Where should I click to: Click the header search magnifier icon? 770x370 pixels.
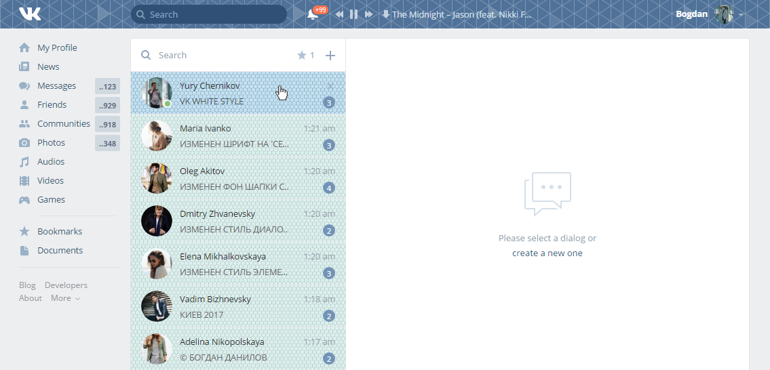(x=141, y=14)
